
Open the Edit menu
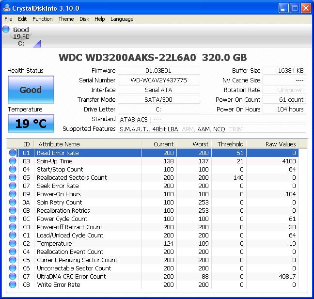[x=22, y=19]
